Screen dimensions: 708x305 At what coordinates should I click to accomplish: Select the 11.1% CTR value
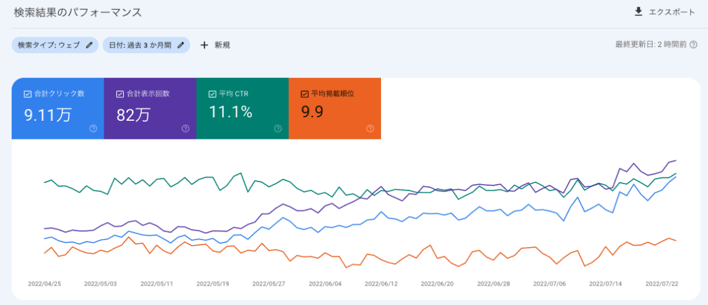(x=230, y=112)
